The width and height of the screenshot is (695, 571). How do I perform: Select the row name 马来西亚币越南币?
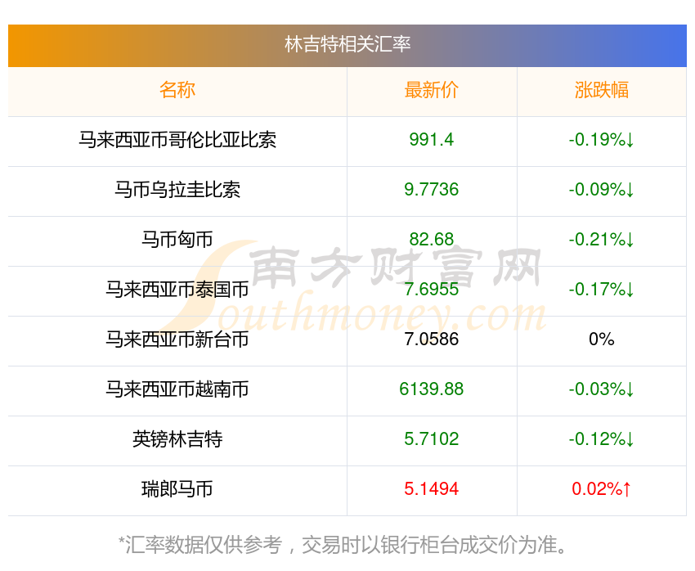(x=177, y=389)
